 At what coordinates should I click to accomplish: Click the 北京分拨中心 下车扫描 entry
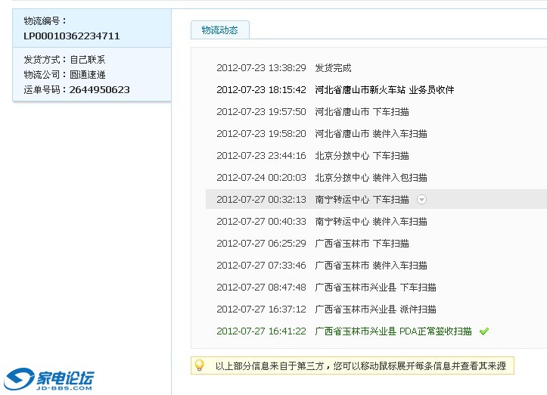[362, 156]
